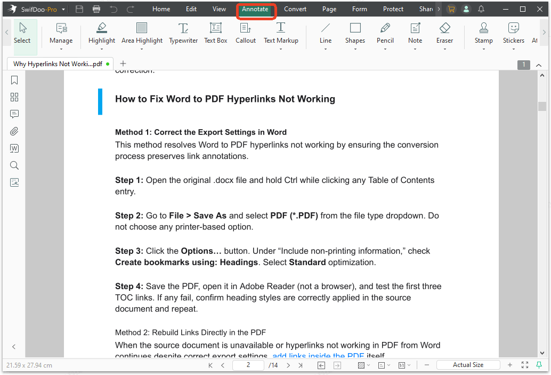Switch to the Form tab
The width and height of the screenshot is (551, 375).
[x=360, y=9]
